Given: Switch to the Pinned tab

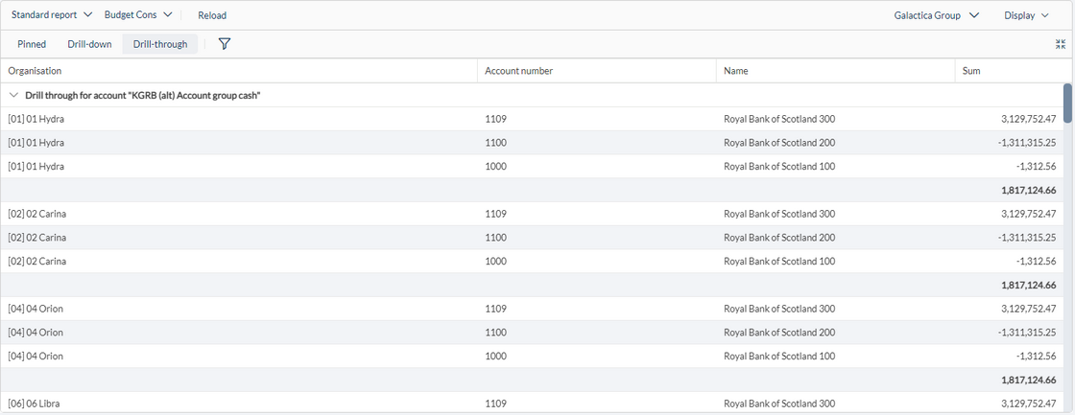Looking at the screenshot, I should [32, 44].
